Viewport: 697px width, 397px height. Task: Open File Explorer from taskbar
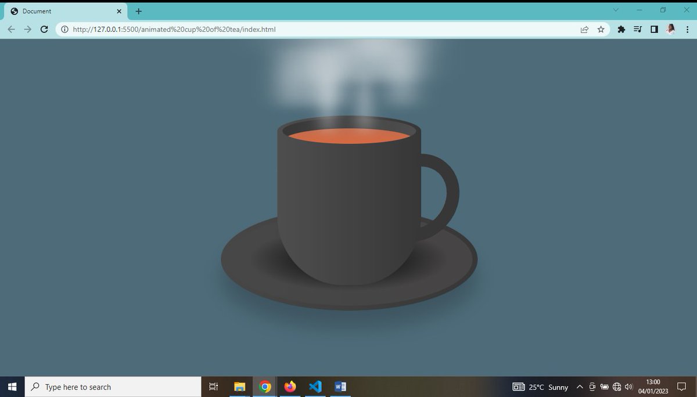(x=239, y=387)
